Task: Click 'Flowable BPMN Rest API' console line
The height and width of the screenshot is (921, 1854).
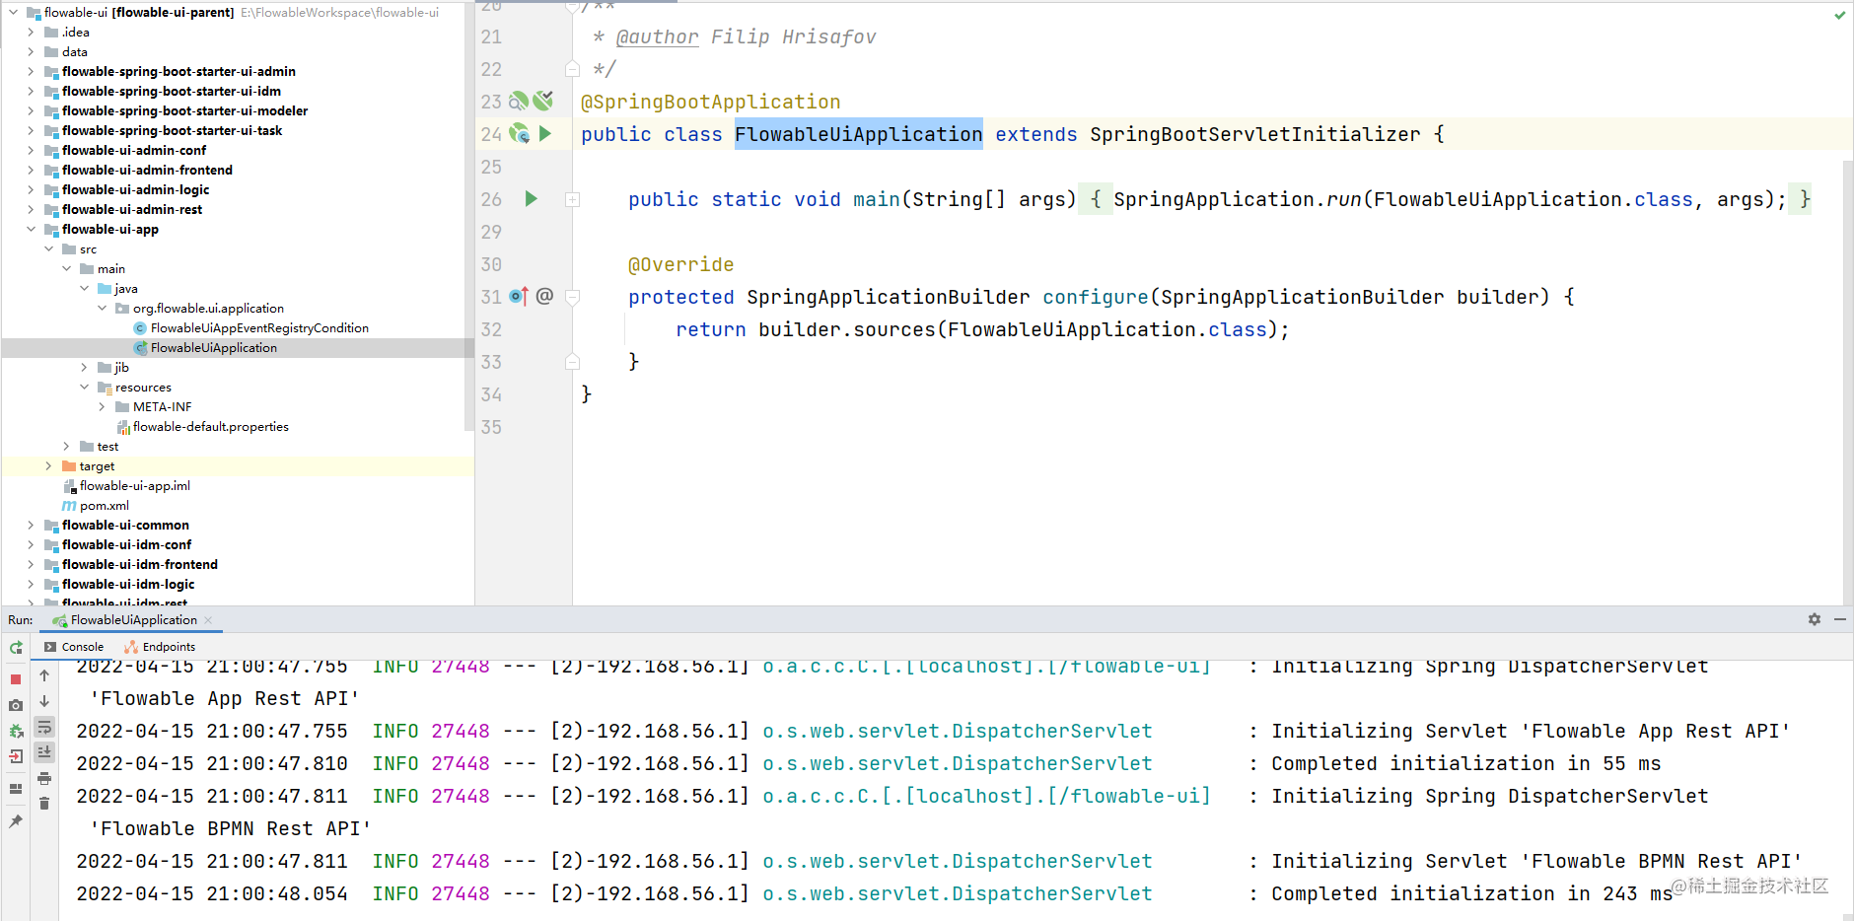Action: [x=231, y=828]
